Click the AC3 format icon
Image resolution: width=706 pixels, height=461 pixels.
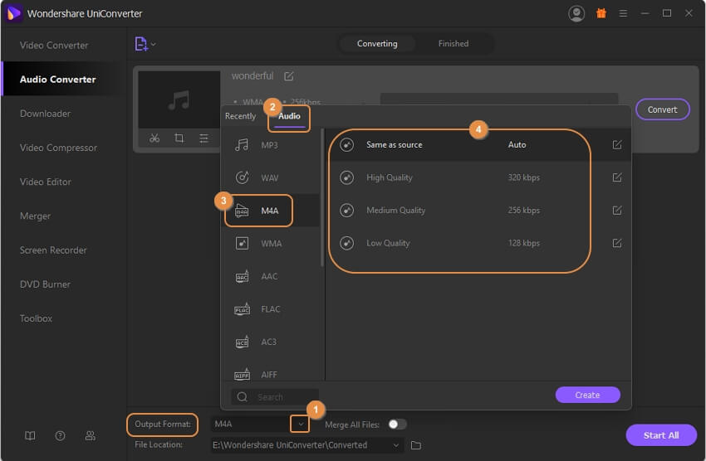click(x=242, y=342)
